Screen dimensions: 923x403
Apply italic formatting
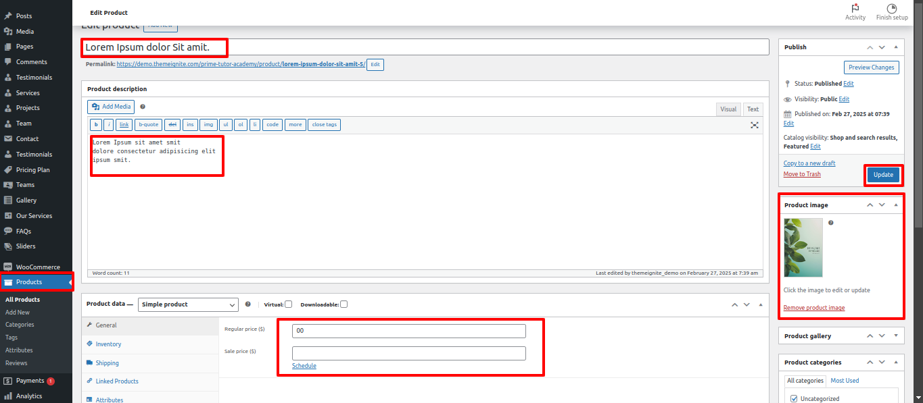click(x=108, y=124)
